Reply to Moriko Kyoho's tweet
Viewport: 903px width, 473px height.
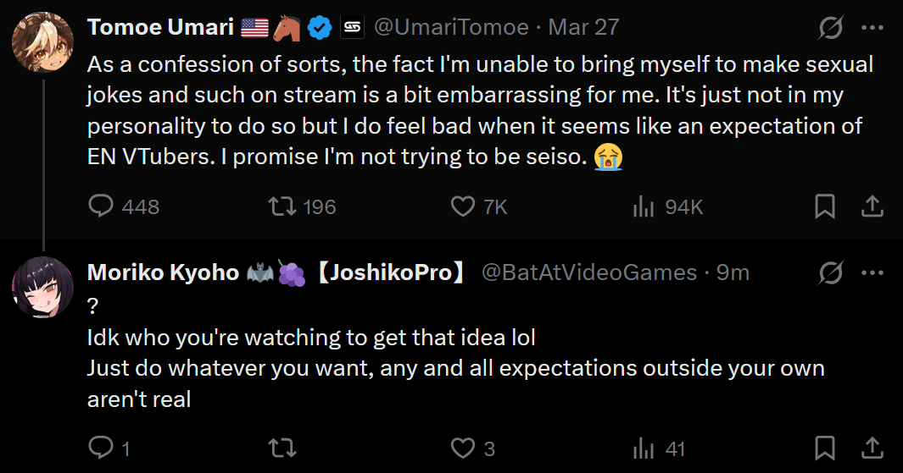tap(101, 448)
